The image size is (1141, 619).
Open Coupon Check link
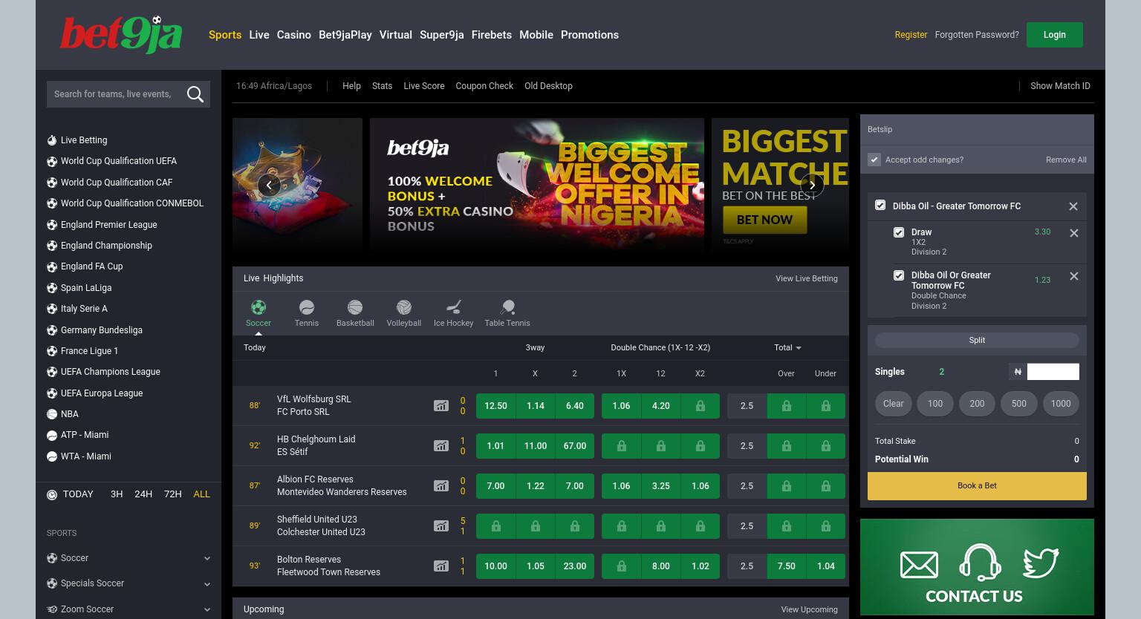click(x=484, y=86)
